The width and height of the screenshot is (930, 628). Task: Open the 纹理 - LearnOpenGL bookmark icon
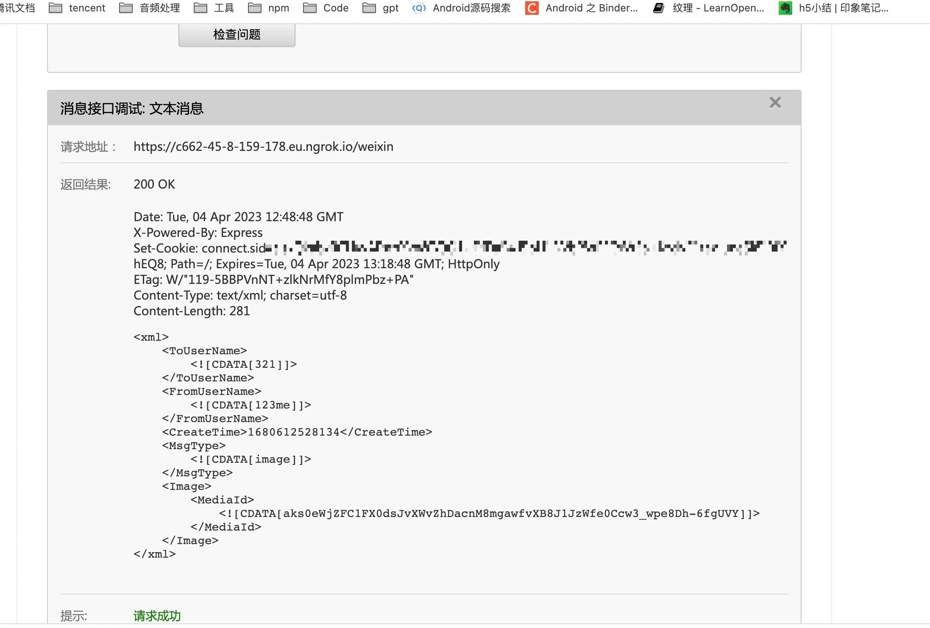click(x=658, y=8)
